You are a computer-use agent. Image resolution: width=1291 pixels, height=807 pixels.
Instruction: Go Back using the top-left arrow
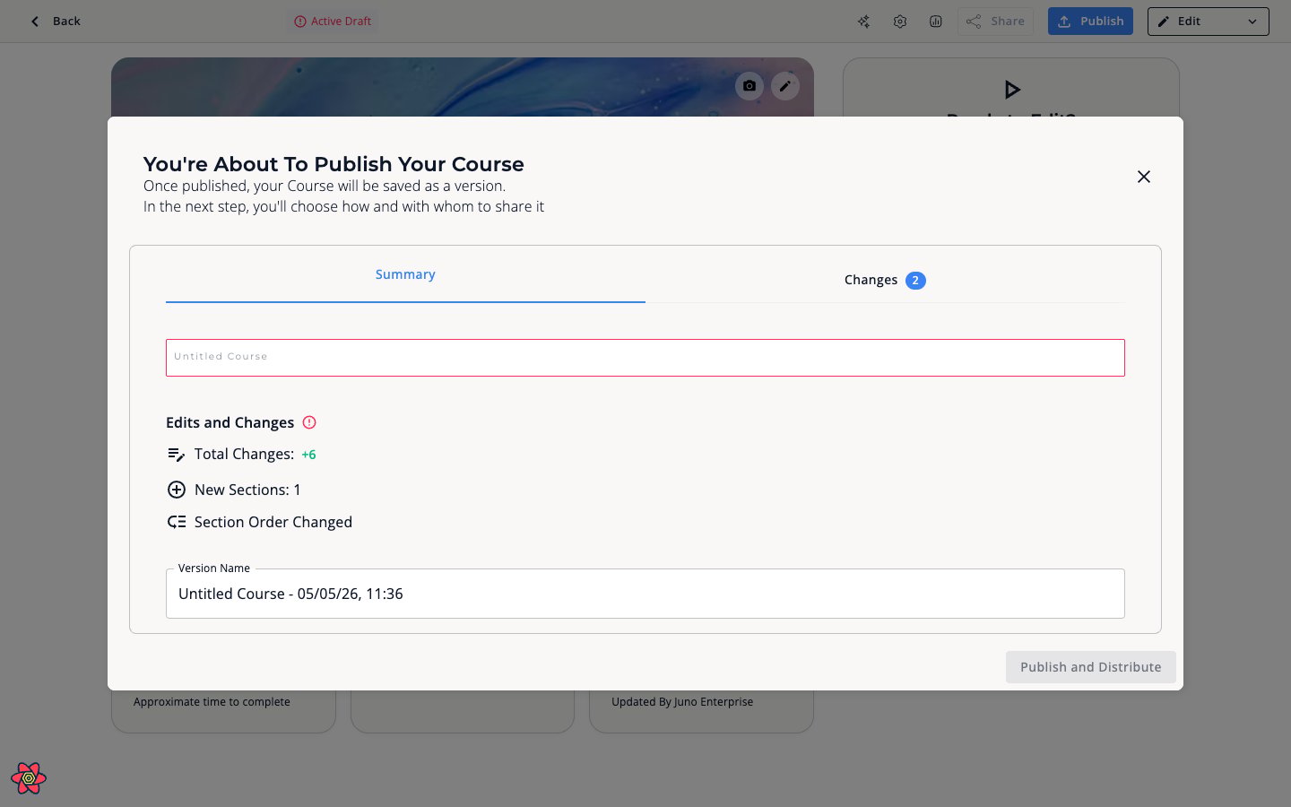point(56,22)
